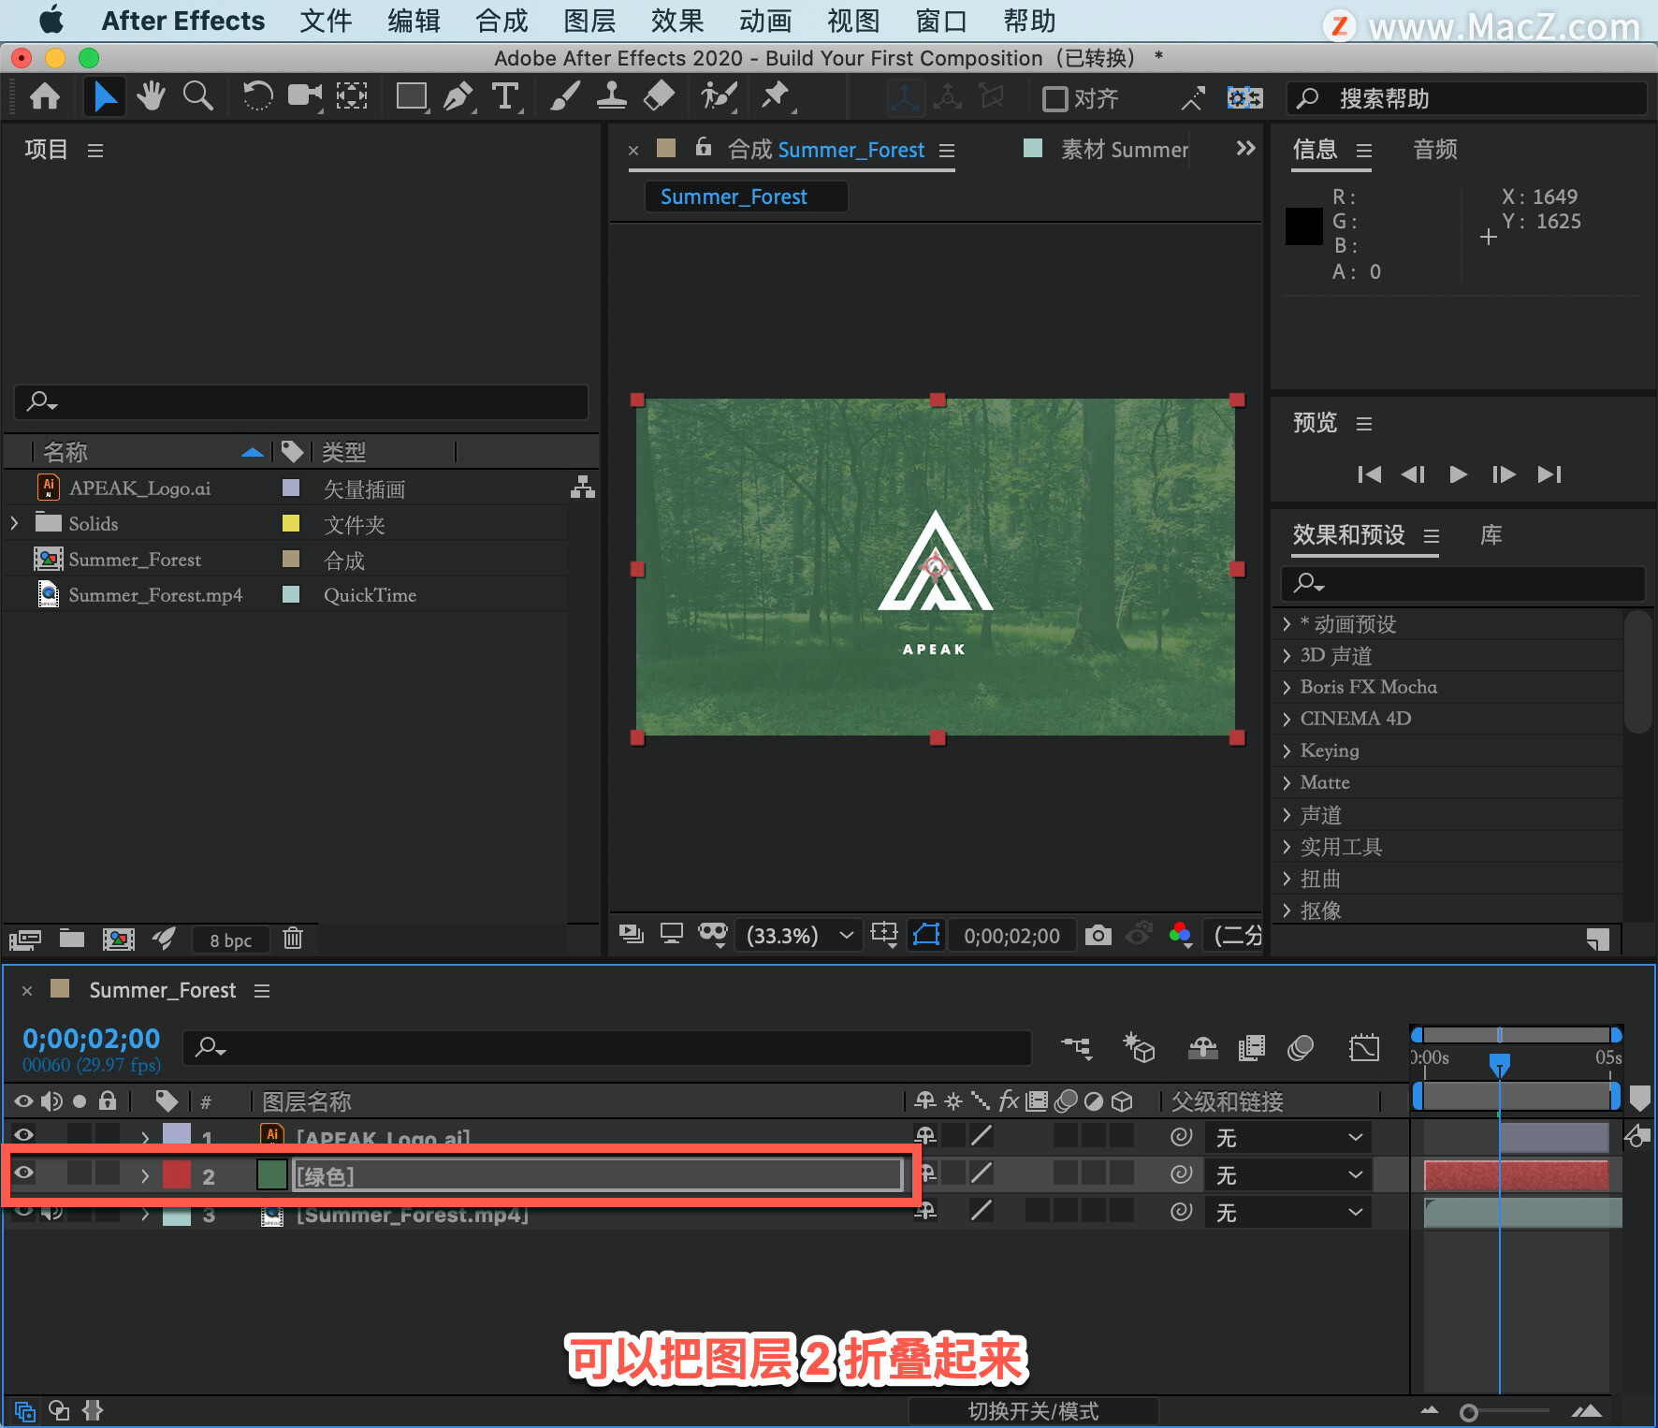Switch to the 音频 tab
Image resolution: width=1658 pixels, height=1428 pixels.
pos(1434,150)
